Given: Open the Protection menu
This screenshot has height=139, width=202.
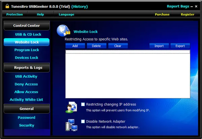Looking at the screenshot, I should point(14,14).
